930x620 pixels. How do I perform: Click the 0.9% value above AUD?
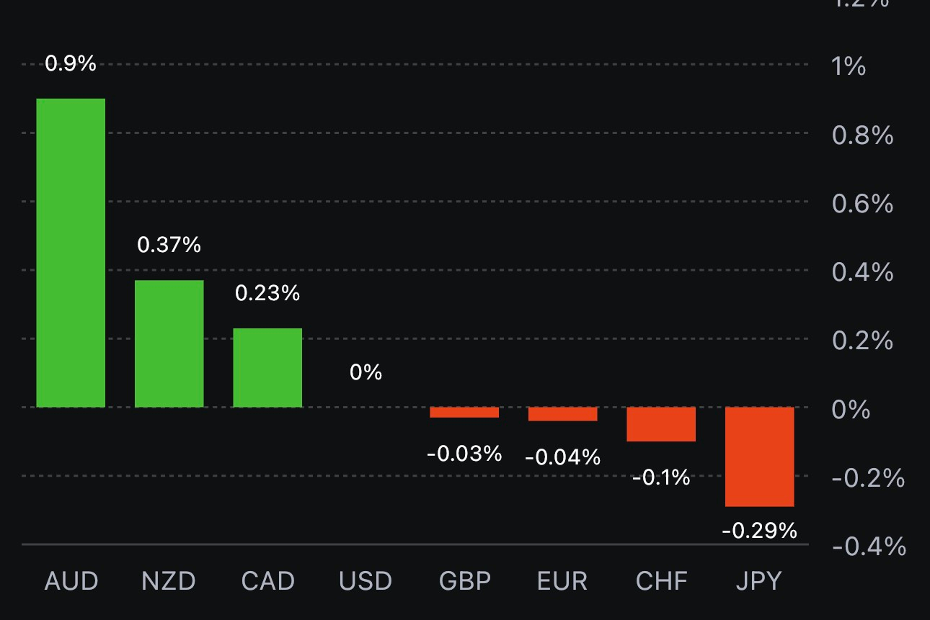[70, 63]
